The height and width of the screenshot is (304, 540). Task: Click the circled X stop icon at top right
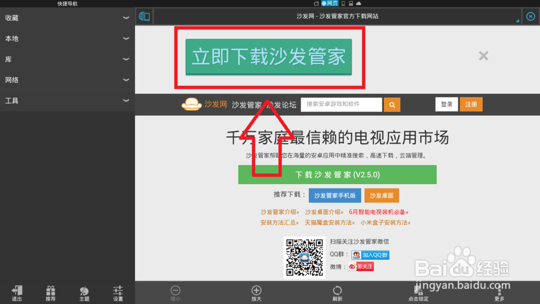pyautogui.click(x=530, y=16)
